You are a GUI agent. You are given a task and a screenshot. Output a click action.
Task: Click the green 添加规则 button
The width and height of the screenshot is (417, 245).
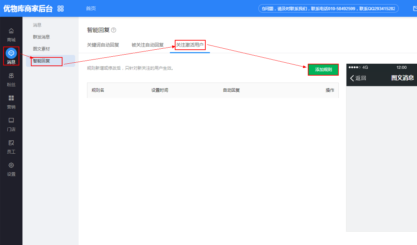(323, 70)
